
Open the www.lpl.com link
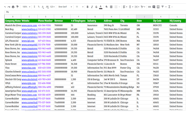coord(28,41)
